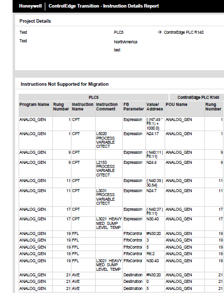This screenshot has width=224, height=293.
Task: Select the POU Name column header
Action: pos(177,104)
